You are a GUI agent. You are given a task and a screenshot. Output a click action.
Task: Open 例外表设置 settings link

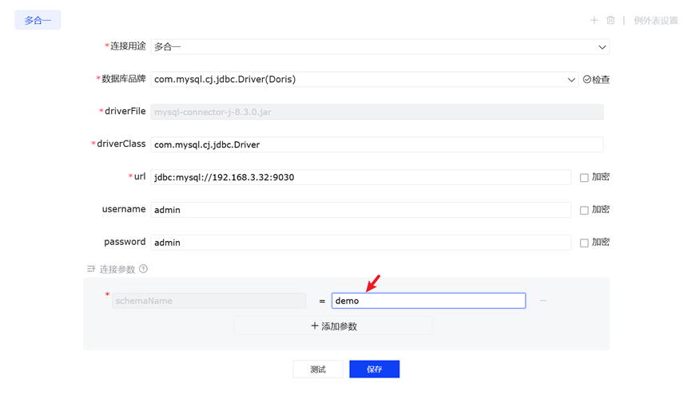pos(655,20)
